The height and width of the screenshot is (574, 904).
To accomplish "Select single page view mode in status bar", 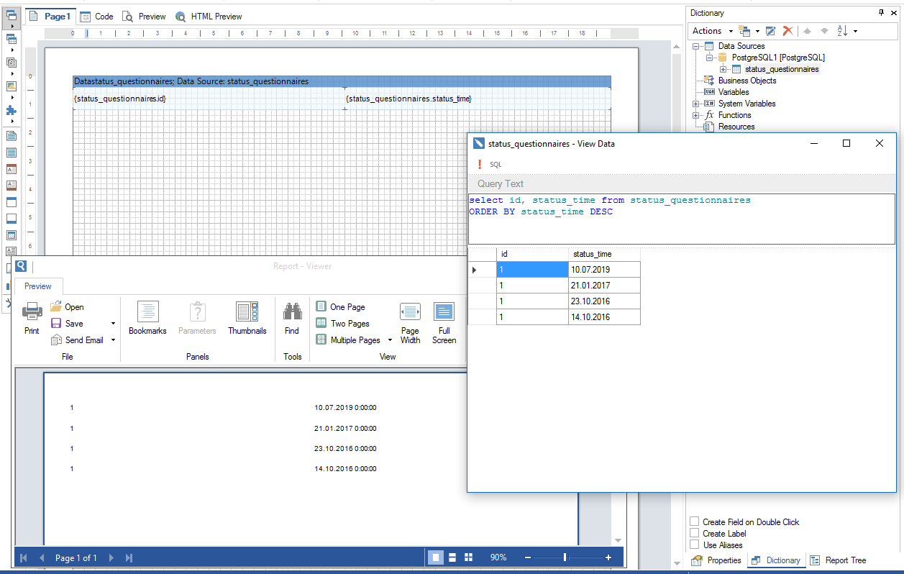I will tap(436, 557).
